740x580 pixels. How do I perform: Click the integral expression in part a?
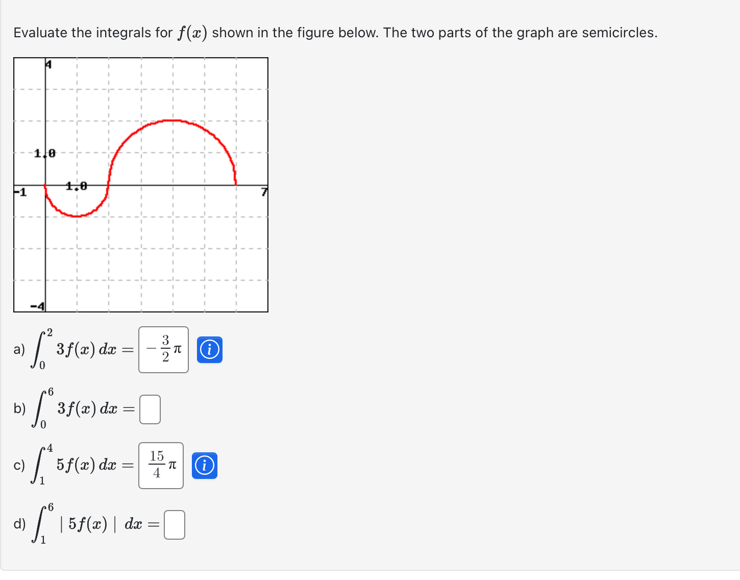[77, 349]
